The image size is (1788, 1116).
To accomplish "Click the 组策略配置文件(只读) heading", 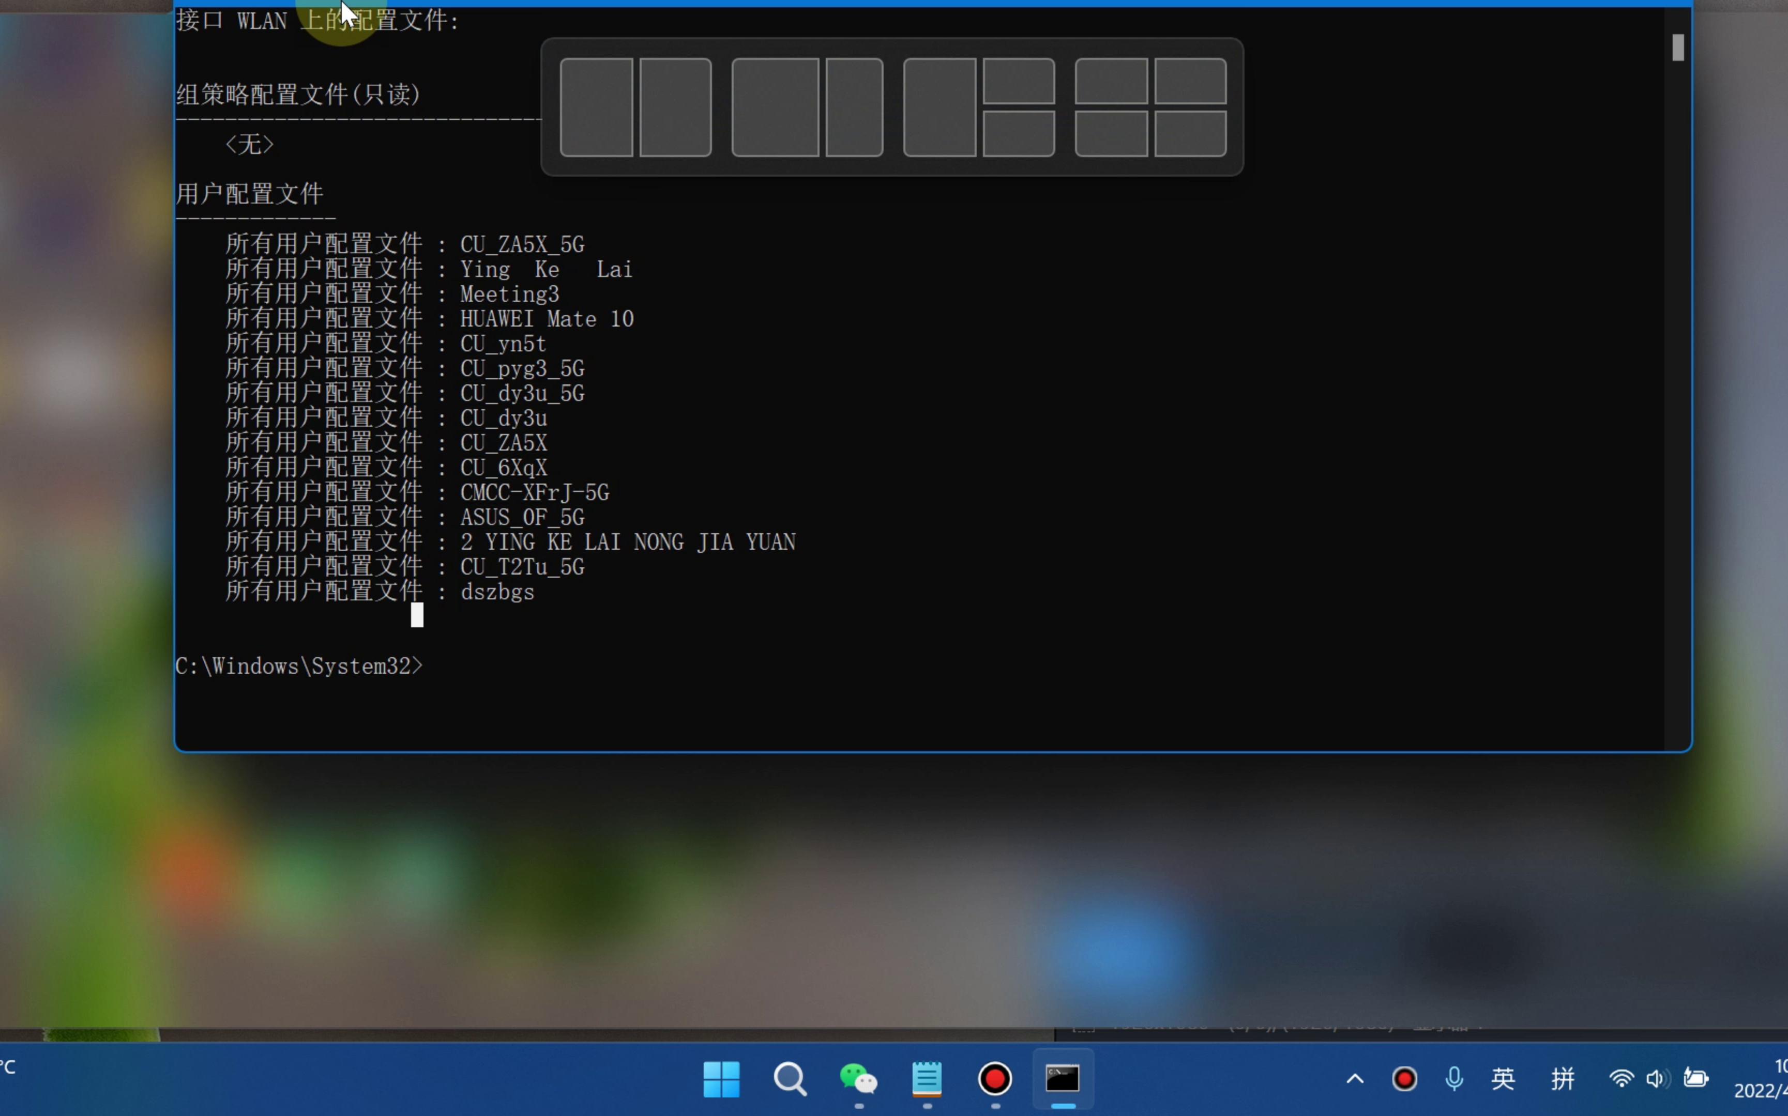I will 298,95.
